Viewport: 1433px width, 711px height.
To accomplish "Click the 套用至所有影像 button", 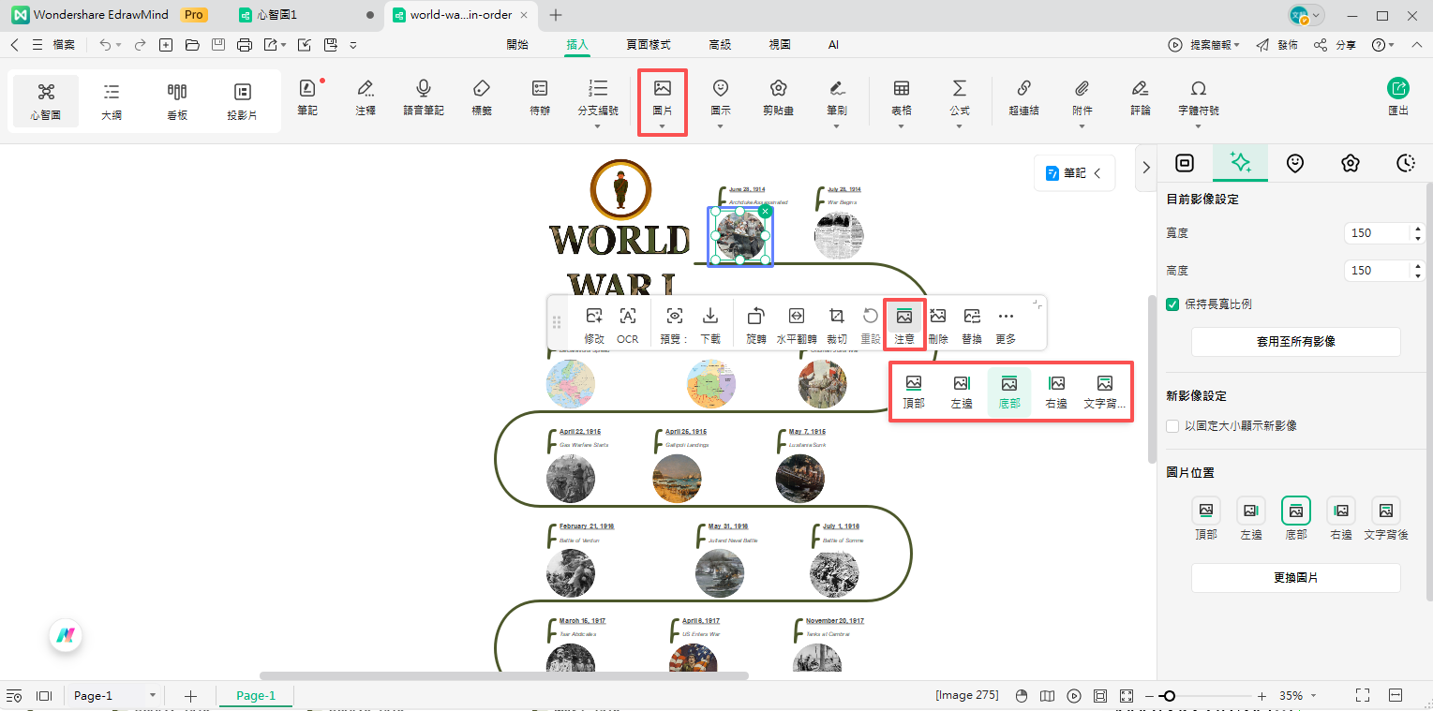I will 1295,342.
